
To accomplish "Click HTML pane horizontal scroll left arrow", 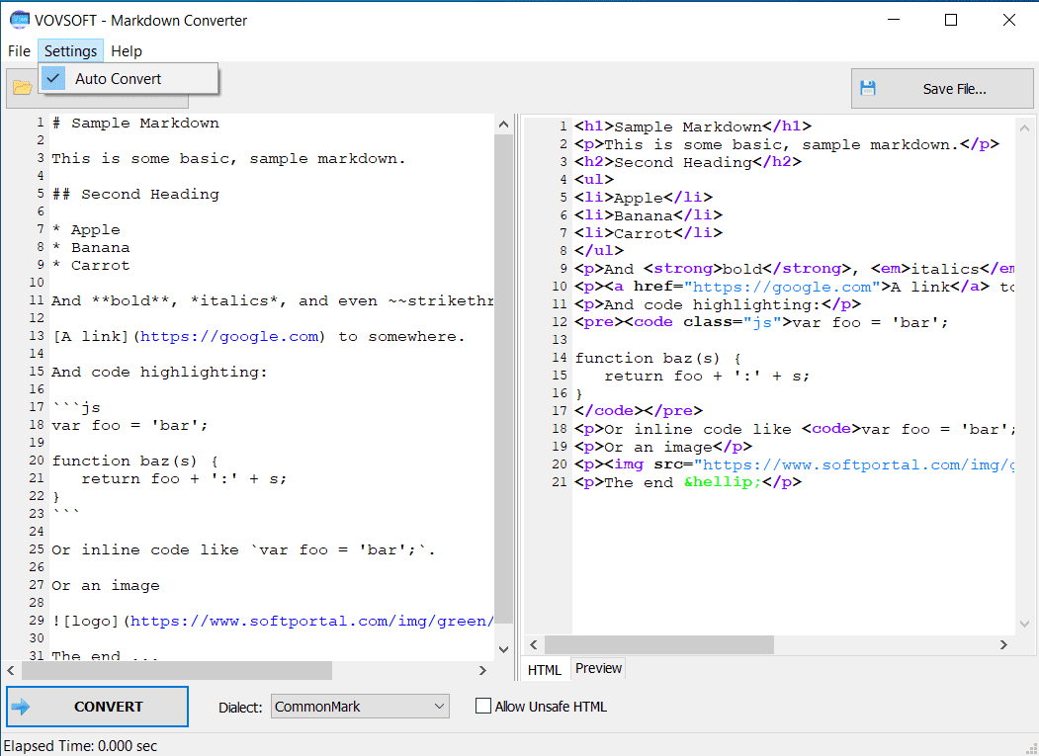I will pyautogui.click(x=534, y=644).
